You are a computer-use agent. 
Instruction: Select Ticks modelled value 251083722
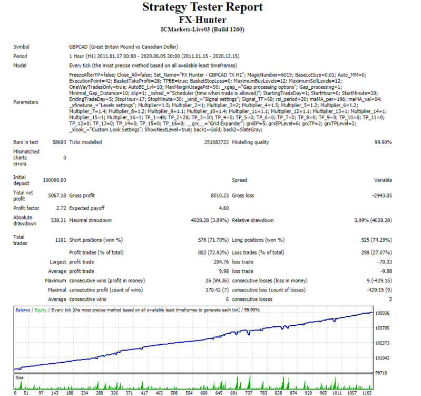pos(217,143)
